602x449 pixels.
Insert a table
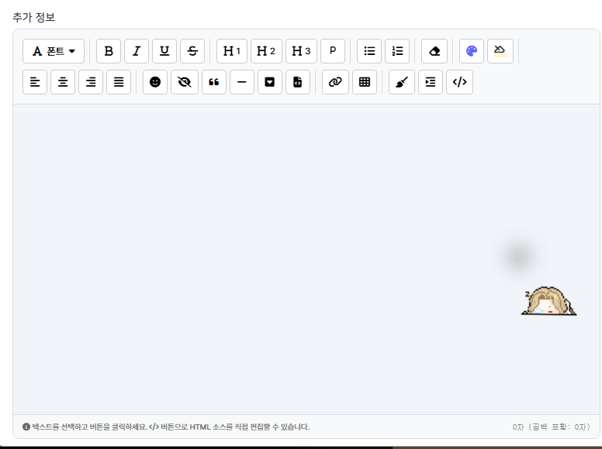365,82
